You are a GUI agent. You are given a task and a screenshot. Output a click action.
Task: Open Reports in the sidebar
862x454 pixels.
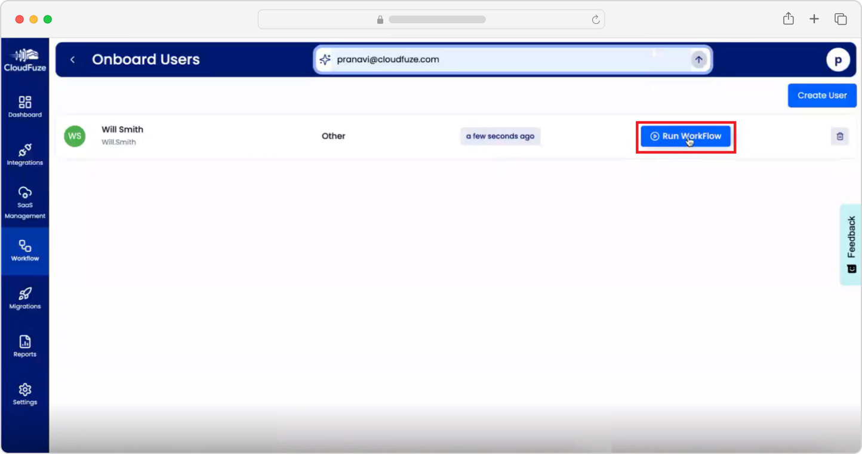point(25,346)
